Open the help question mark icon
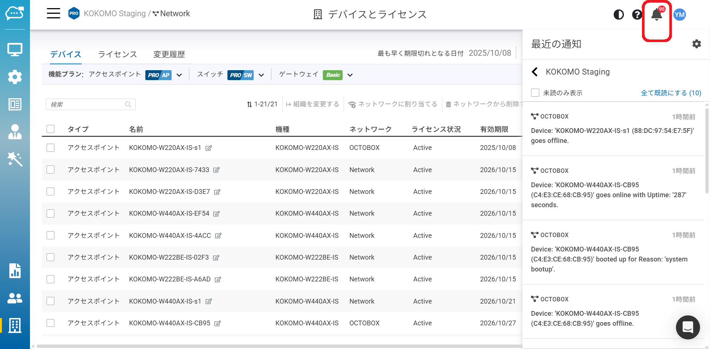The height and width of the screenshot is (349, 710). 637,15
